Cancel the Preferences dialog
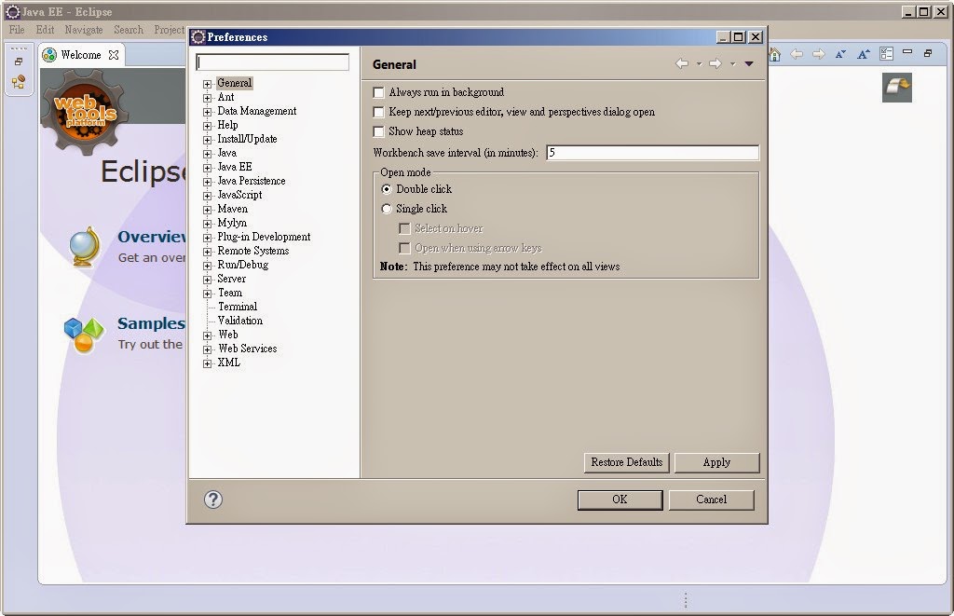 [711, 500]
